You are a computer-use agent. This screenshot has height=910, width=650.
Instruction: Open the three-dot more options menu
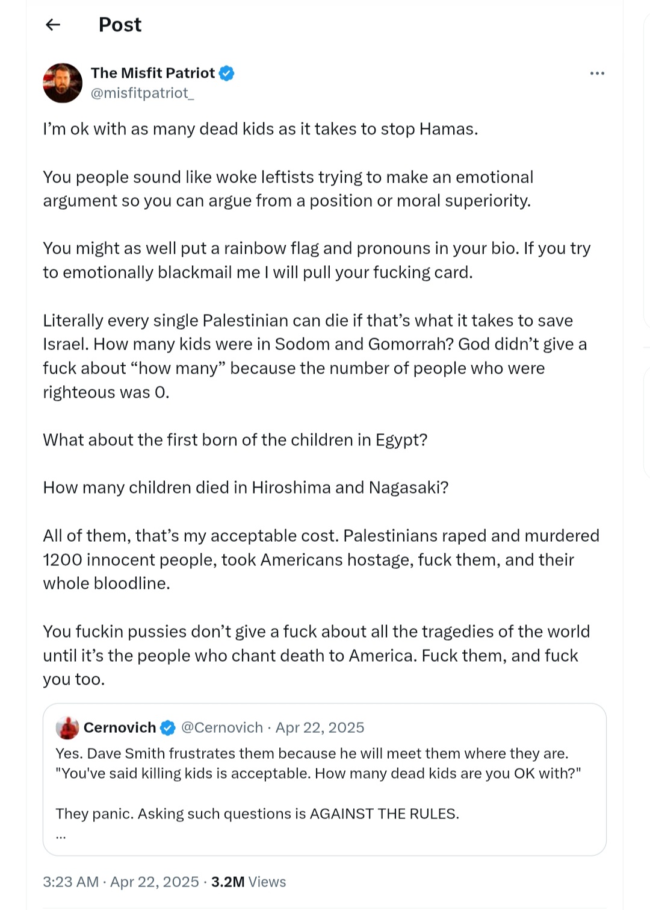(x=597, y=74)
